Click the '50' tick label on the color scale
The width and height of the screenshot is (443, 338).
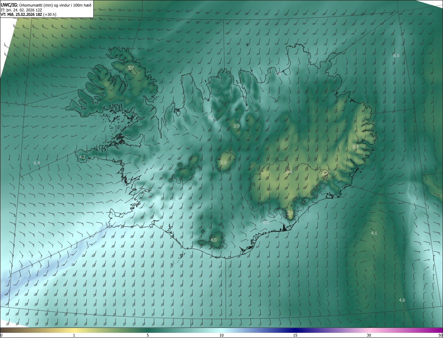(x=440, y=335)
